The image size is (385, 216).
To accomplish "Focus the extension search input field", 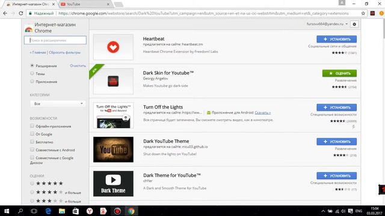I will pos(55,40).
